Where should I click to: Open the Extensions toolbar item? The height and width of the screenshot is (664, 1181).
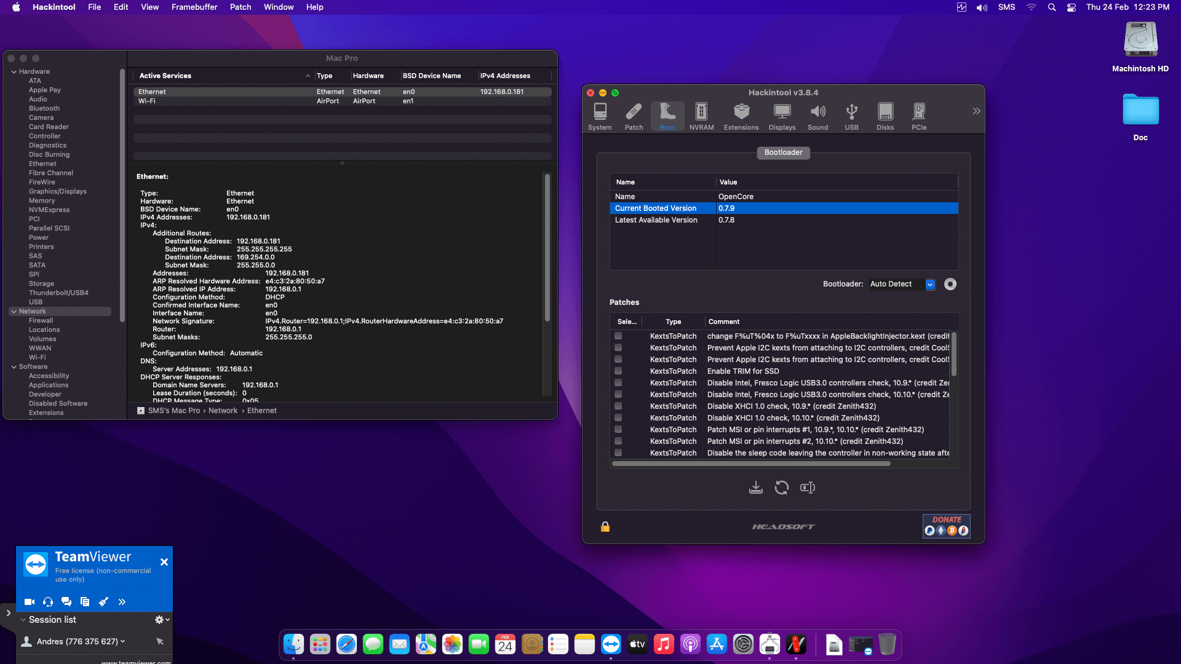coord(741,116)
